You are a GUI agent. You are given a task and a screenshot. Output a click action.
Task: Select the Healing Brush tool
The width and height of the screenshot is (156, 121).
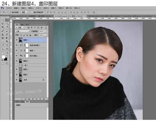[3, 31]
